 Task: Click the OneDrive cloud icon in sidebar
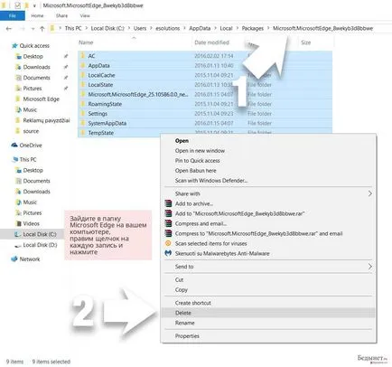14,145
